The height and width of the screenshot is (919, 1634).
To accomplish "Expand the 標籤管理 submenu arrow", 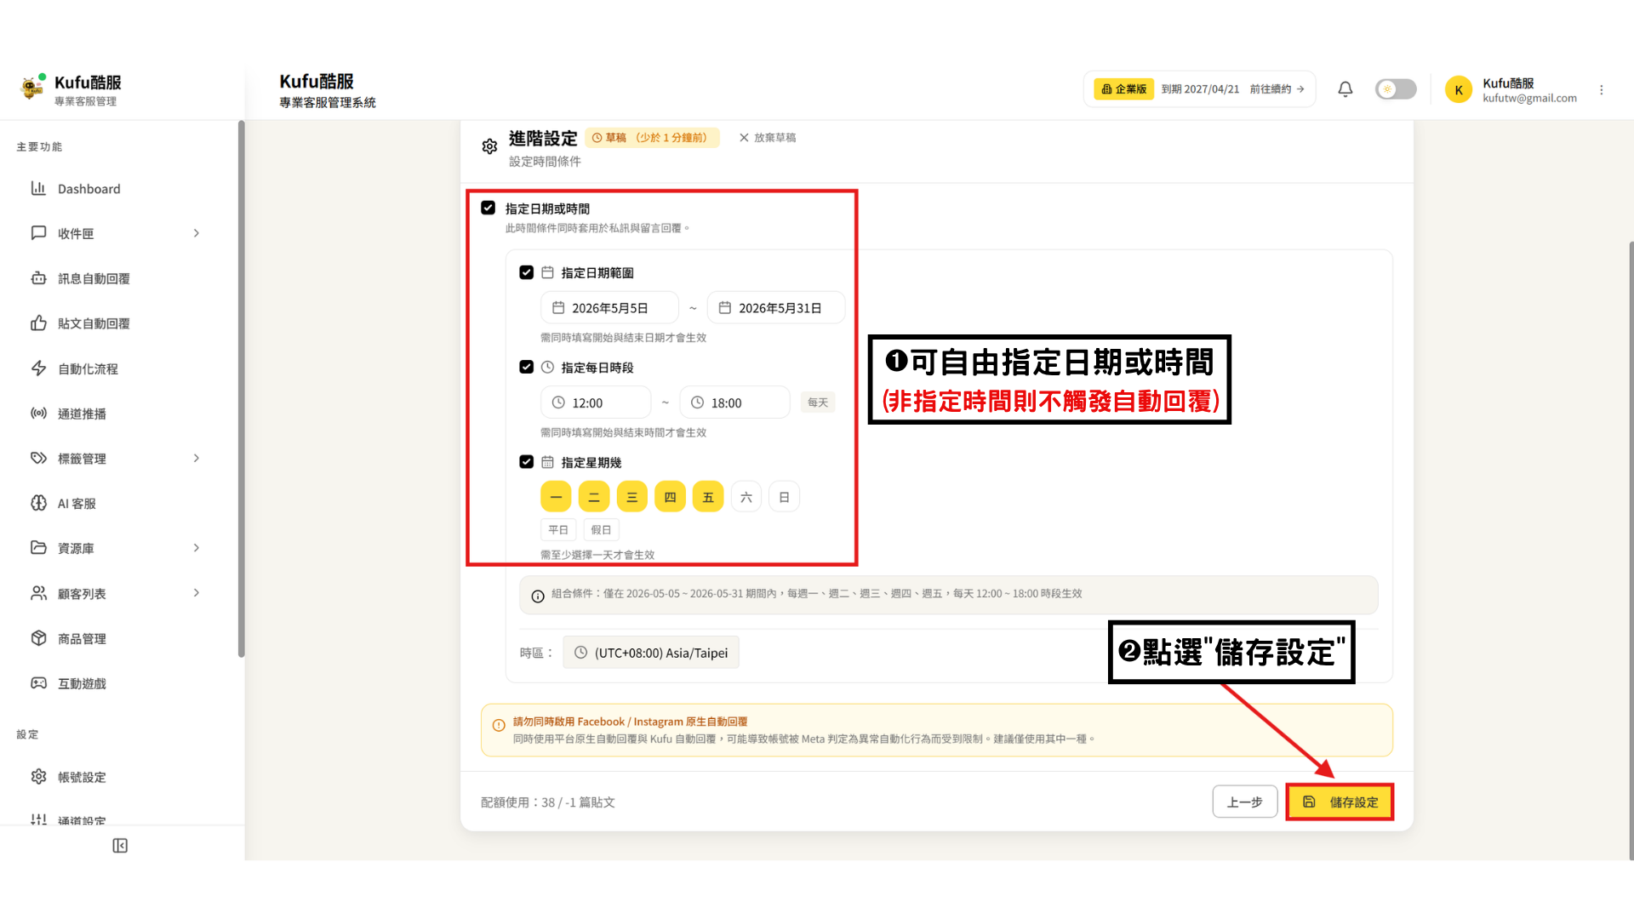I will [x=197, y=459].
